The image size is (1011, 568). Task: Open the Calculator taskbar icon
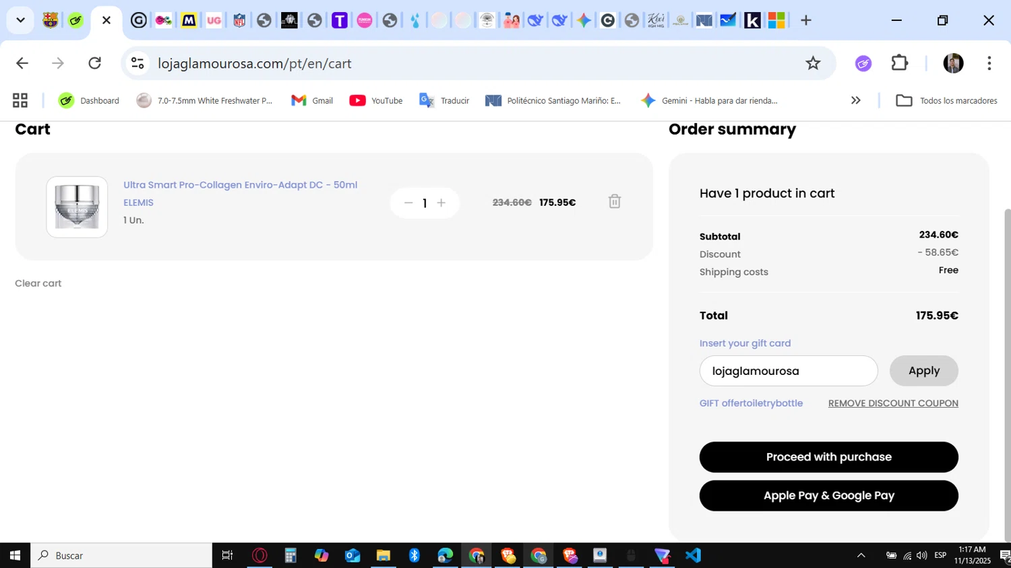point(290,555)
